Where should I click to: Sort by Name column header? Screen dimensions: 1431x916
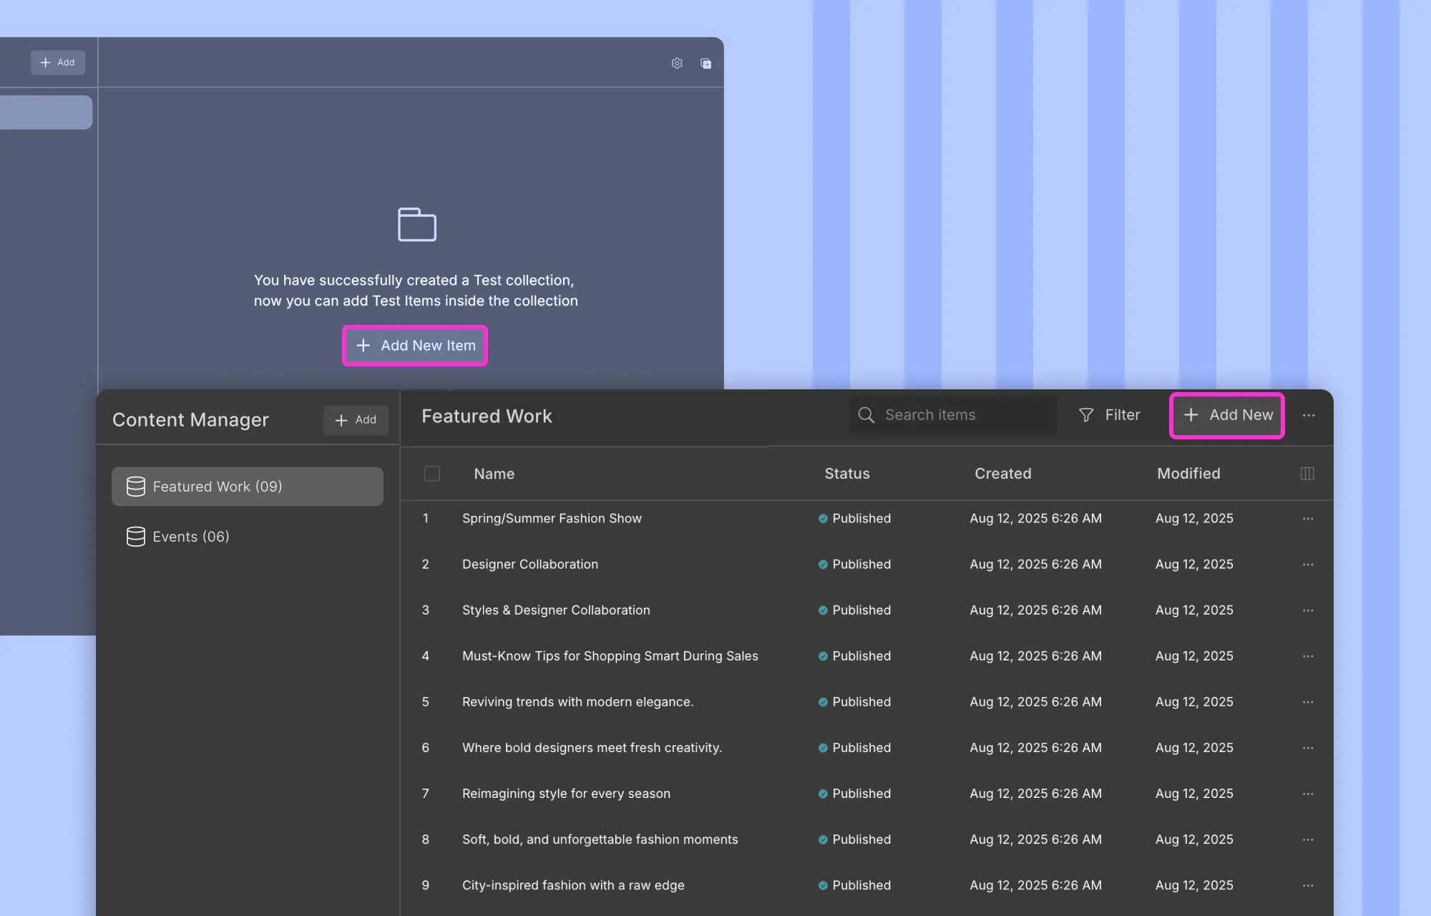494,474
